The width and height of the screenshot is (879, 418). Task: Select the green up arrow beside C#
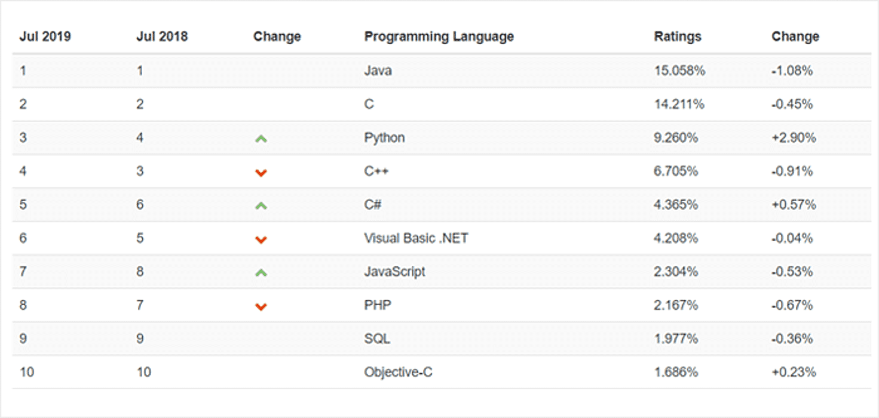tap(260, 204)
